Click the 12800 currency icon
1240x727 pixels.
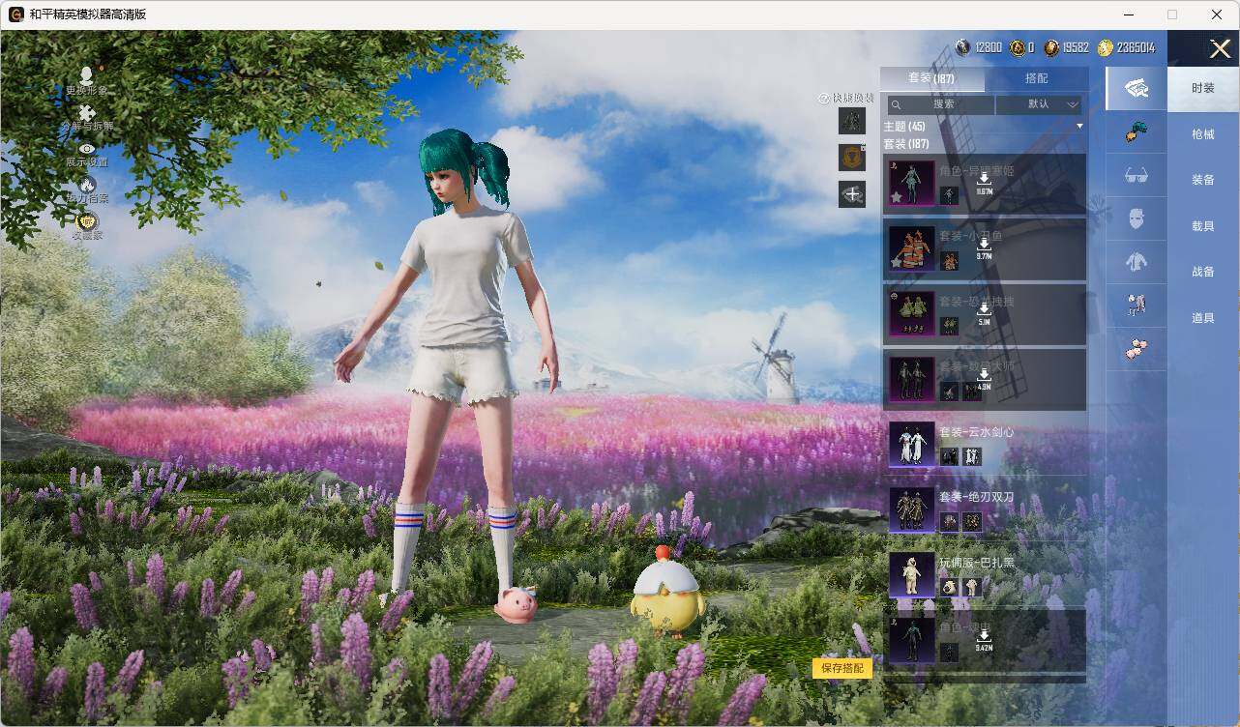[x=962, y=47]
